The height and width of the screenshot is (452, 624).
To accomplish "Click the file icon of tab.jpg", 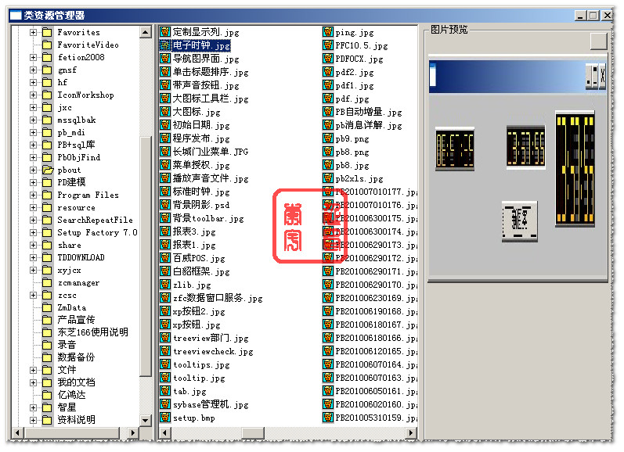I will pos(165,391).
